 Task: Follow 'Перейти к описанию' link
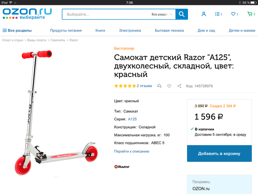(132, 151)
